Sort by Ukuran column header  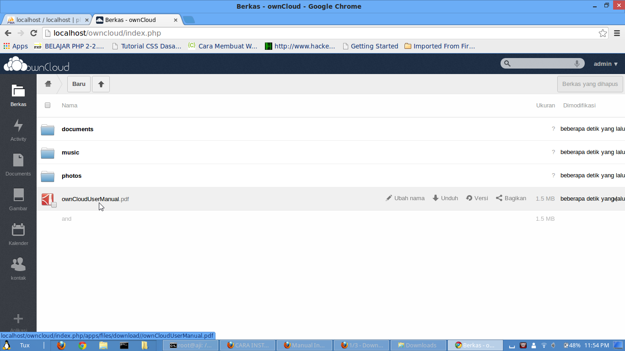tap(545, 106)
